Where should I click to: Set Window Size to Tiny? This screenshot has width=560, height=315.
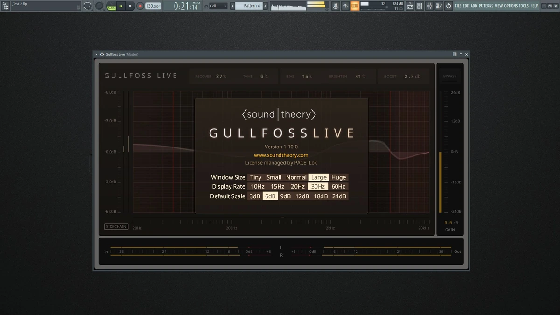tap(256, 177)
